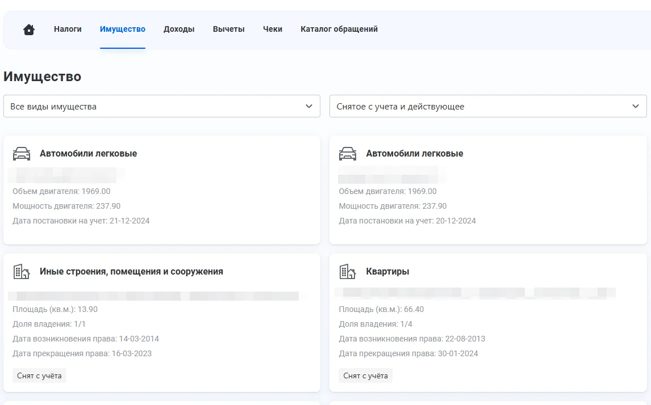Select the active Имущество tab
Screen dimensions: 651x405
click(x=123, y=29)
